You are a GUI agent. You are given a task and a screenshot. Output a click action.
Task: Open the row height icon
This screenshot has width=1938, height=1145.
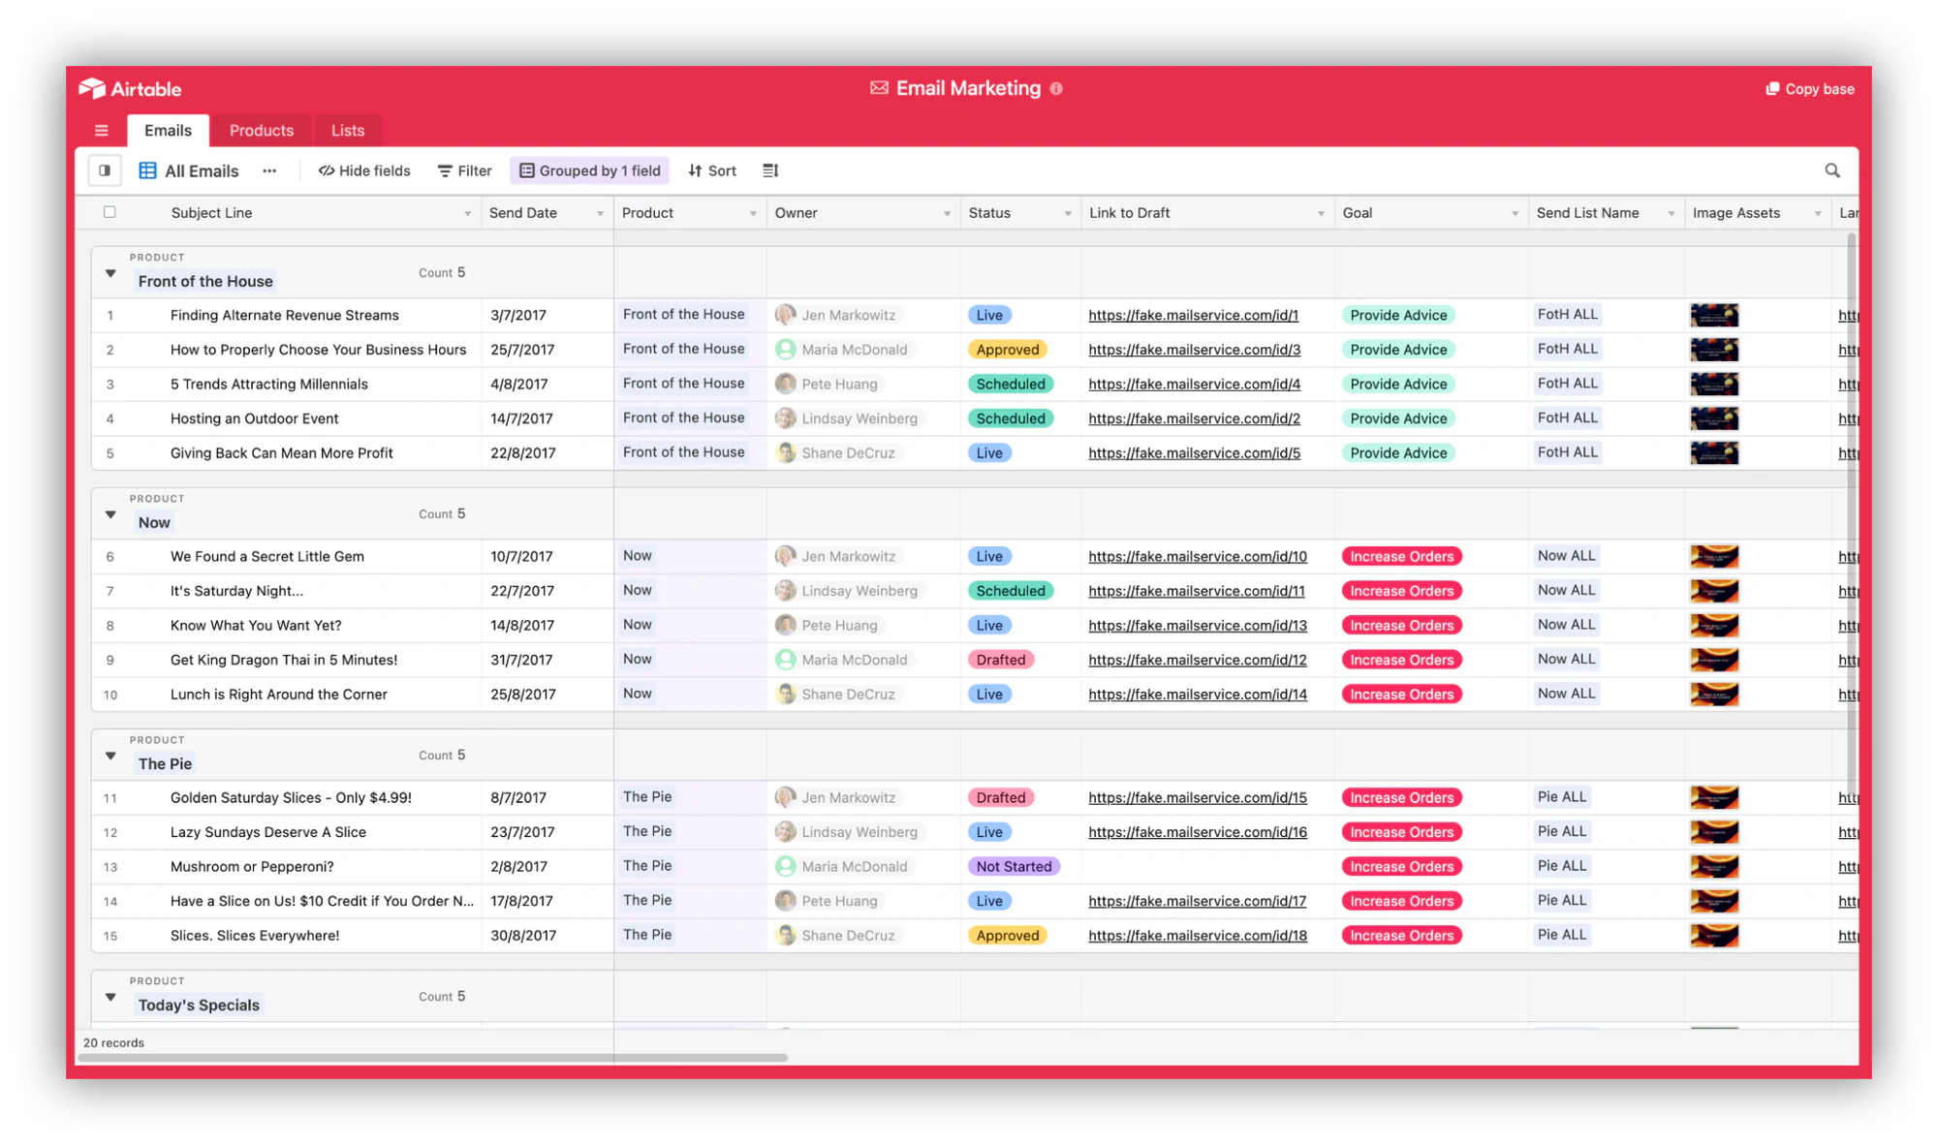(x=770, y=170)
